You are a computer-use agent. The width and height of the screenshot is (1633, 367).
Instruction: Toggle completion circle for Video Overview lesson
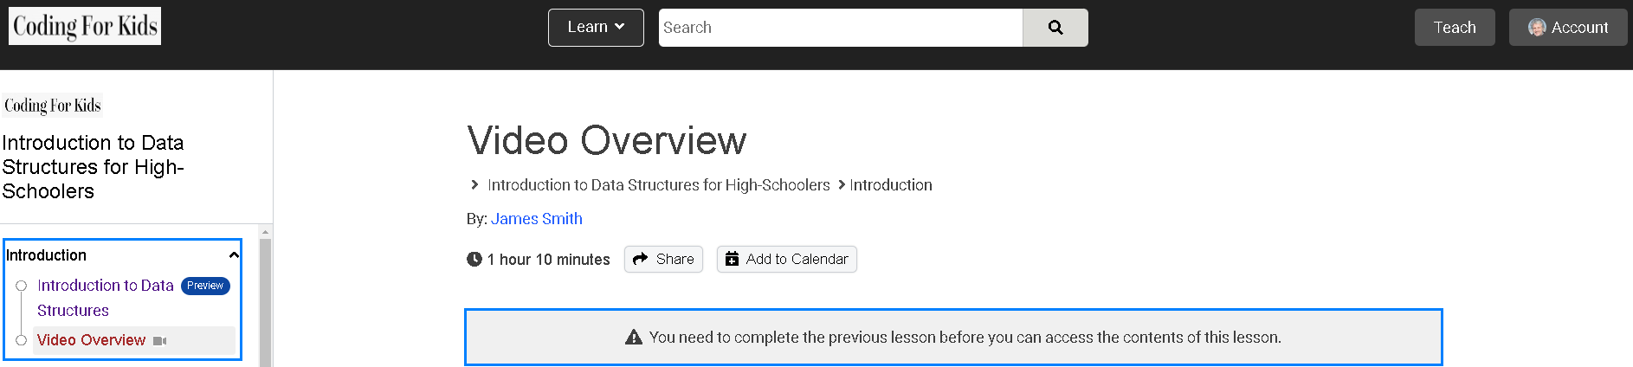pos(22,340)
